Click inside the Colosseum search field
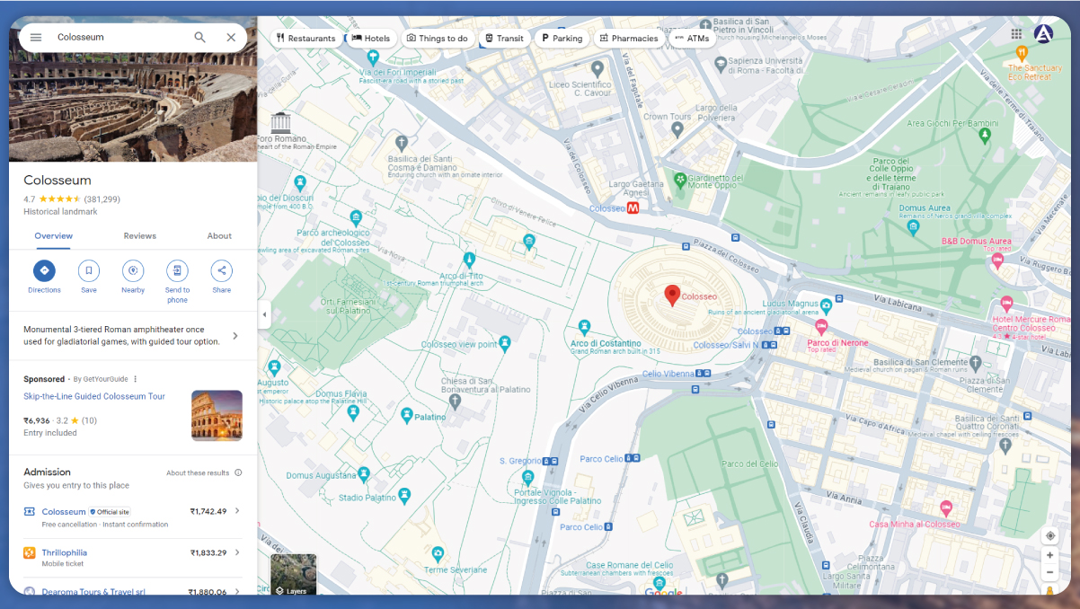This screenshot has height=609, width=1080. click(121, 38)
